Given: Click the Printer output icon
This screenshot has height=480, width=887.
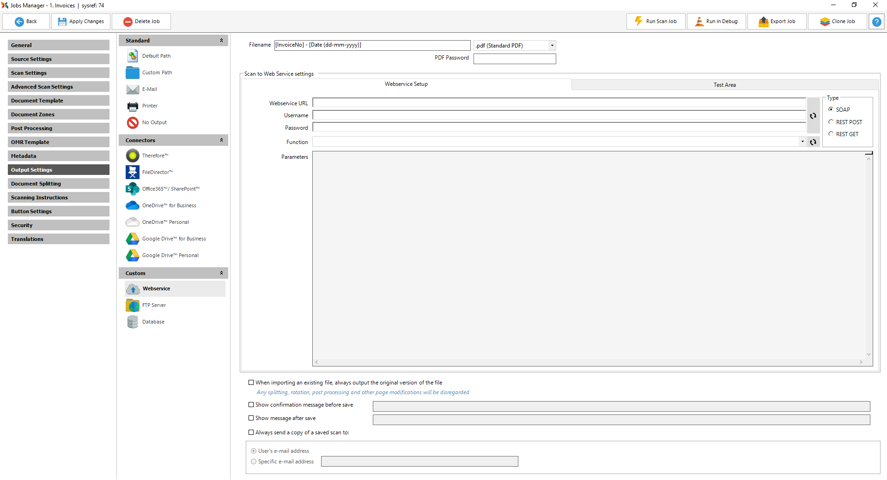Looking at the screenshot, I should point(133,106).
